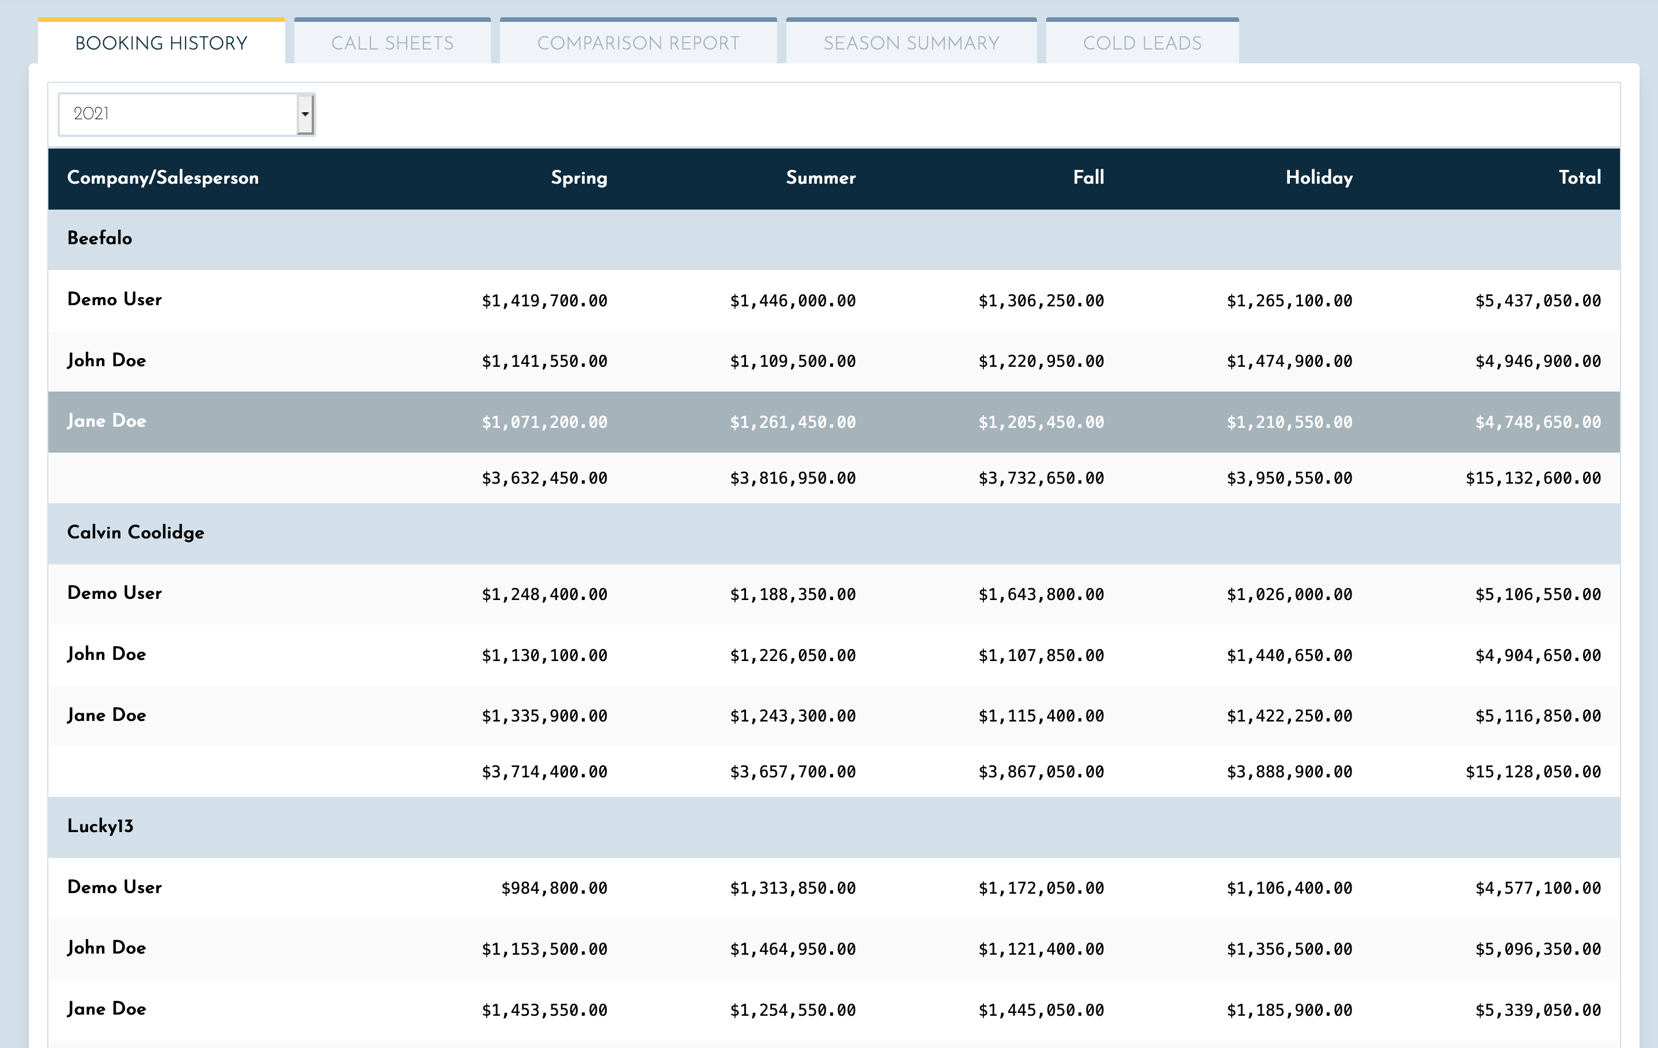1658x1048 pixels.
Task: Click the Company/Salesperson column header
Action: pos(162,177)
